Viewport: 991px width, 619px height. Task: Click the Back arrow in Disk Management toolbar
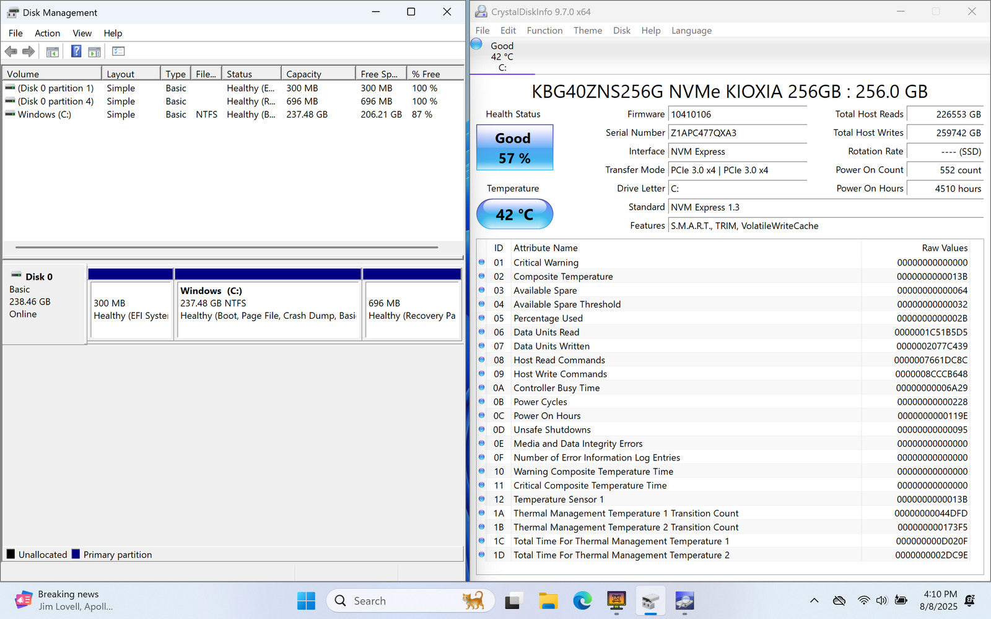(11, 51)
